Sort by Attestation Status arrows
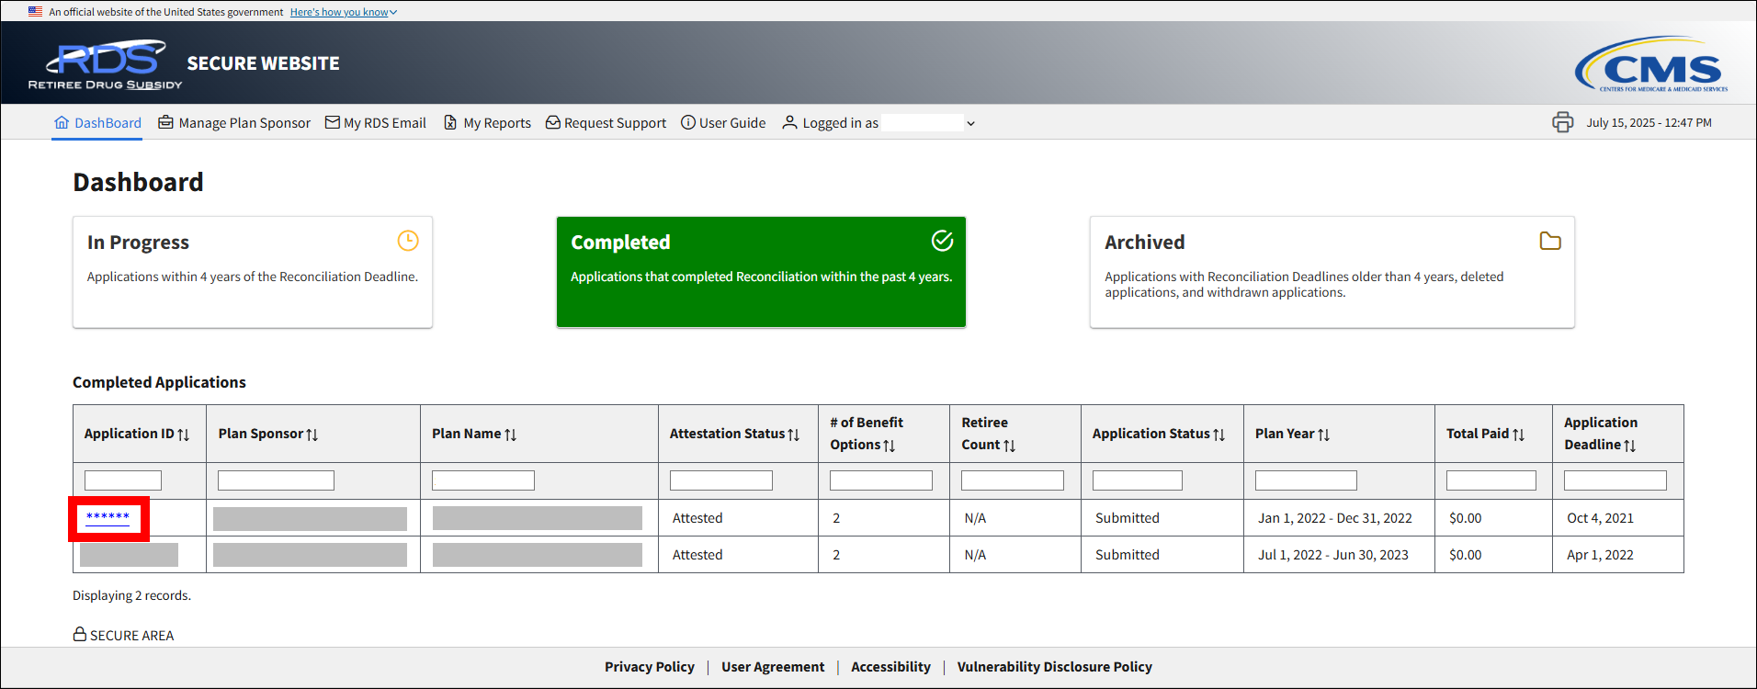 click(793, 435)
